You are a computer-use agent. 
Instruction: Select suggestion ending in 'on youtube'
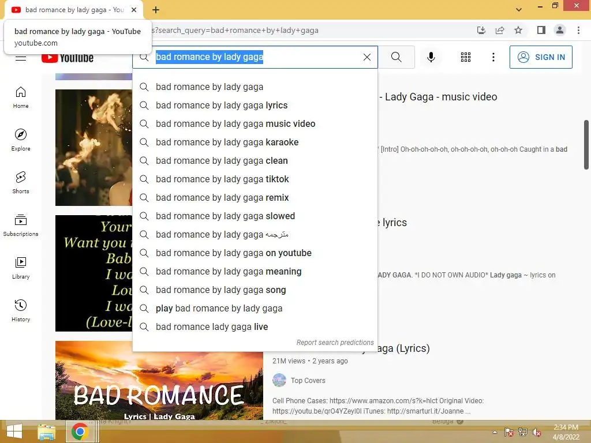(x=255, y=253)
